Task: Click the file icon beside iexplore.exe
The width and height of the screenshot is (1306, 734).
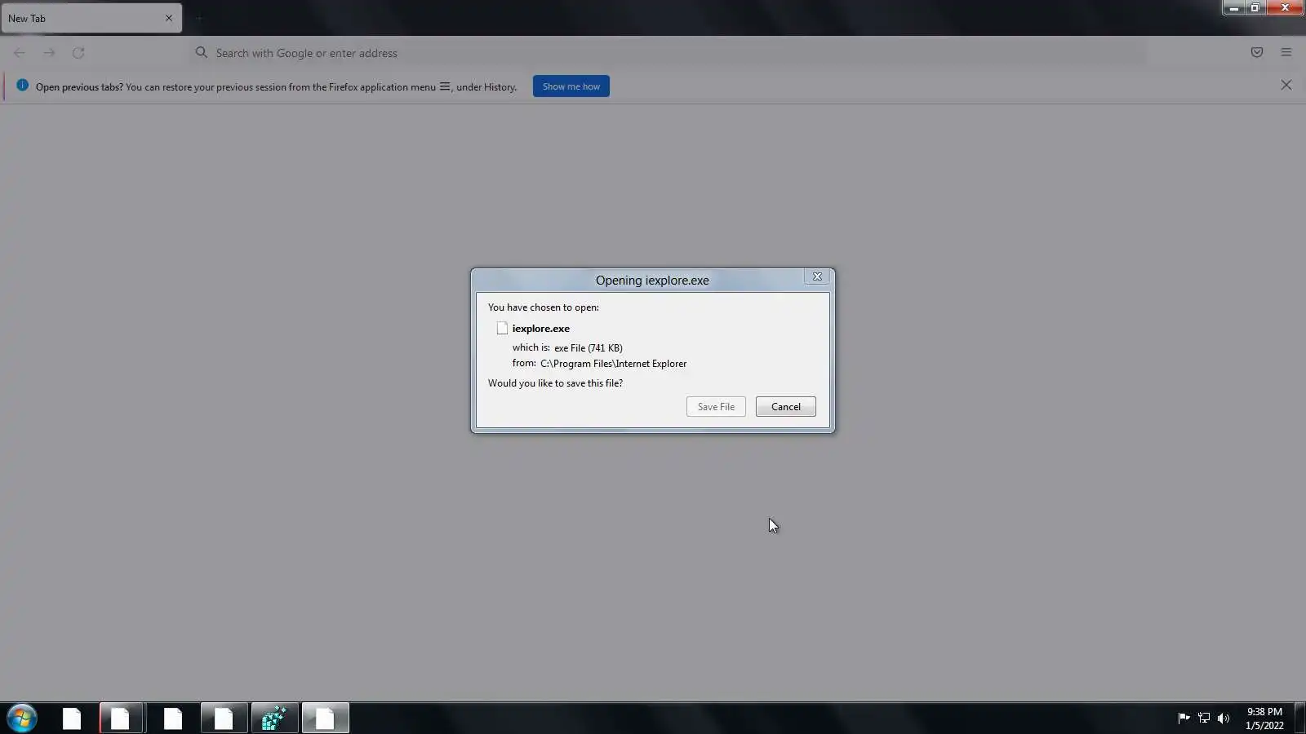Action: pyautogui.click(x=502, y=328)
